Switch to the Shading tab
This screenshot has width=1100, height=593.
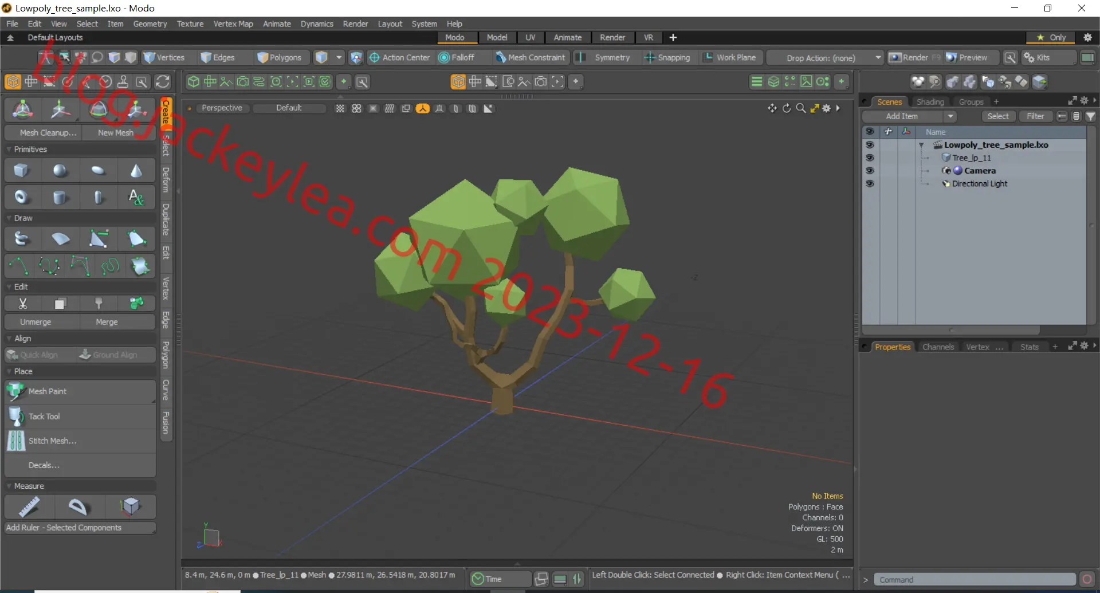930,102
